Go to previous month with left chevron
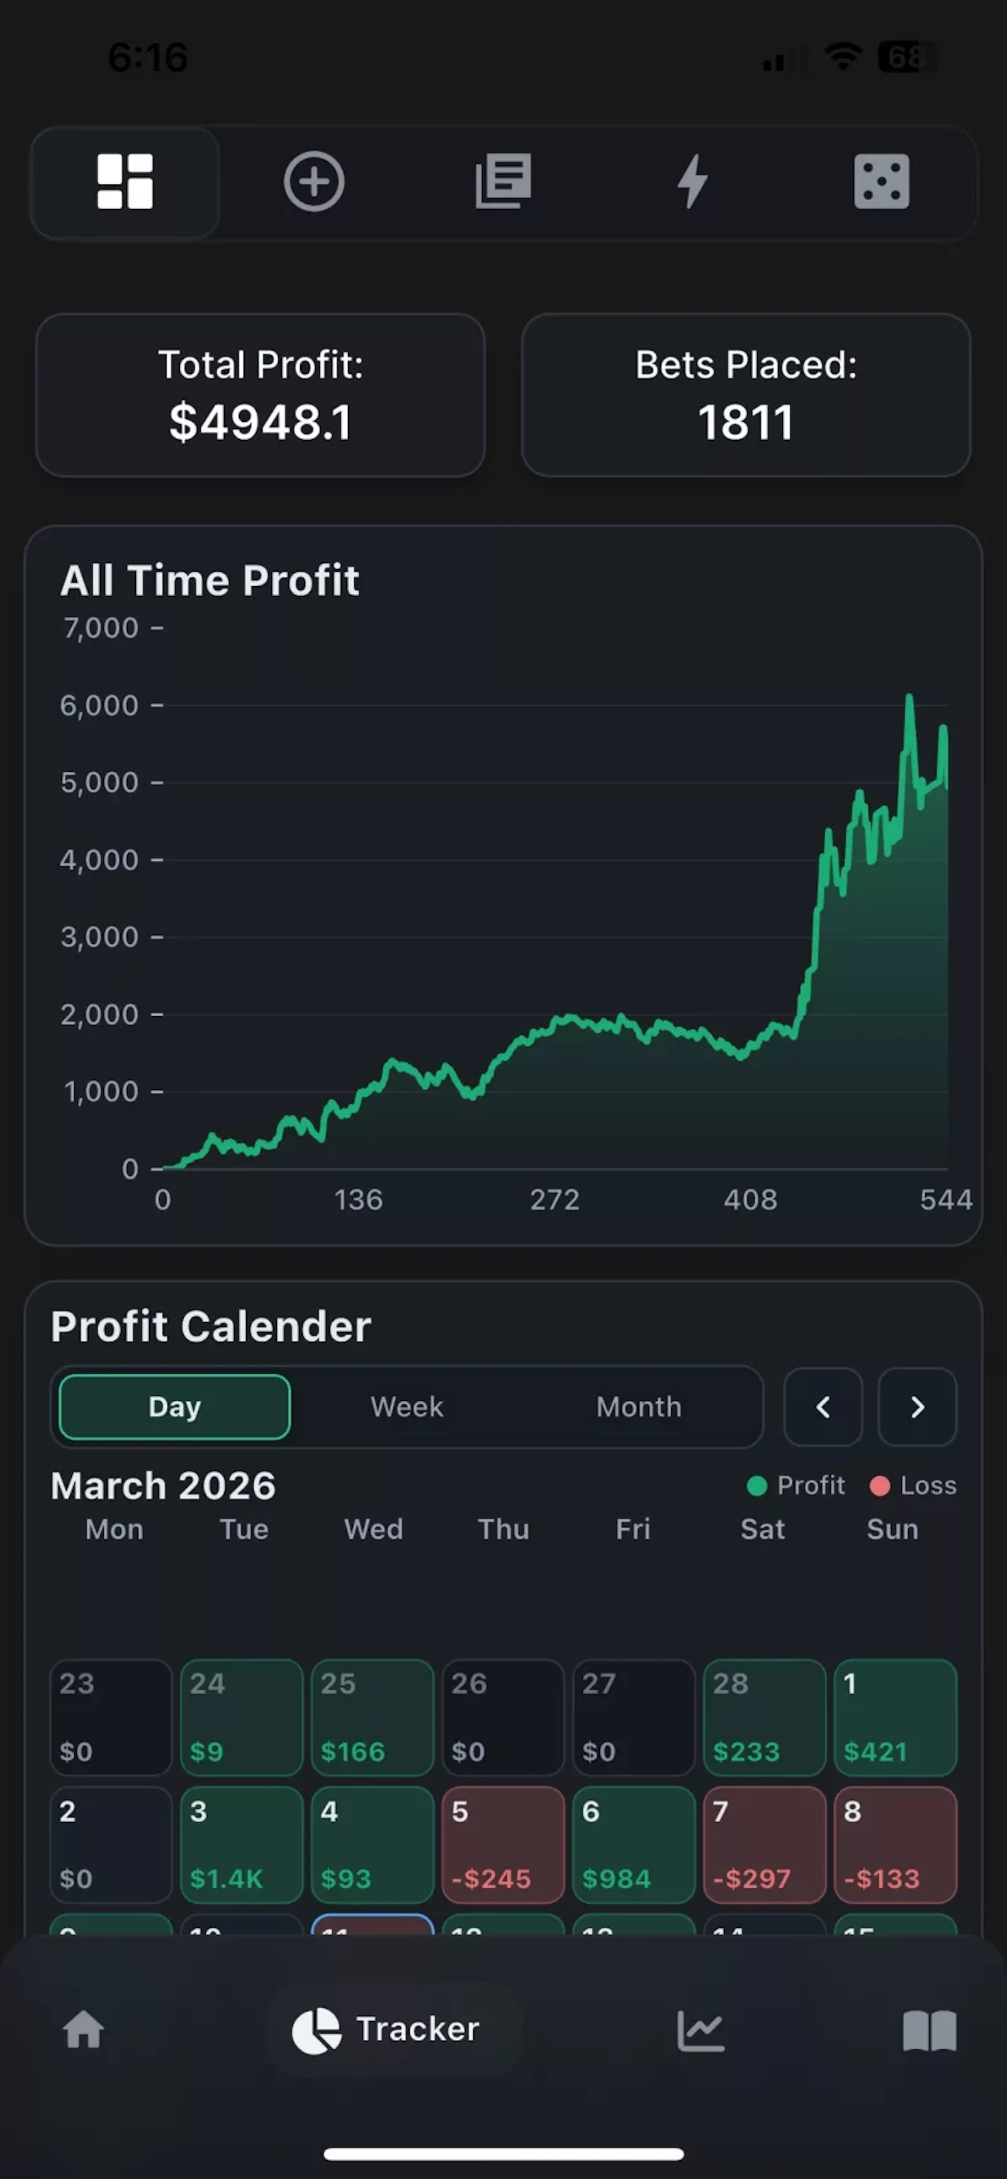Screen dimensions: 1007x2179 (823, 1406)
